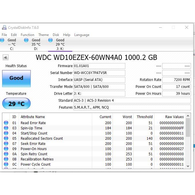
Task: Select the Seek Error Rate attribute name
Action: [x=33, y=144]
